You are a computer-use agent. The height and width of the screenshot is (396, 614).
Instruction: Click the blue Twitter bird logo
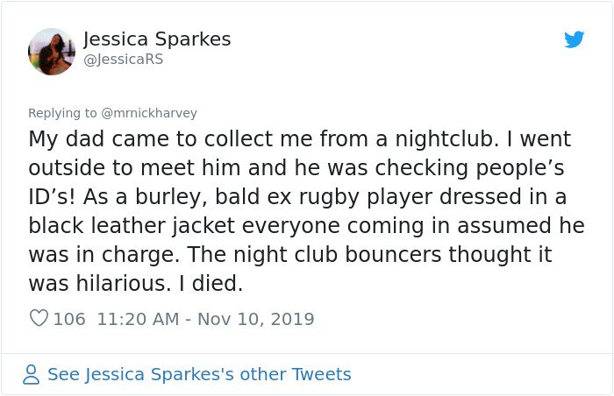coord(574,39)
